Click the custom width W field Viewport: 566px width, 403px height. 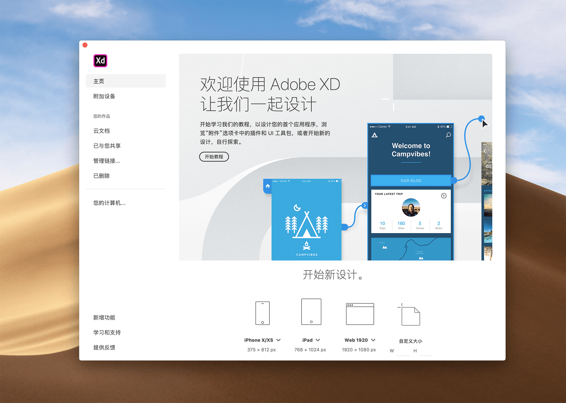coord(403,351)
